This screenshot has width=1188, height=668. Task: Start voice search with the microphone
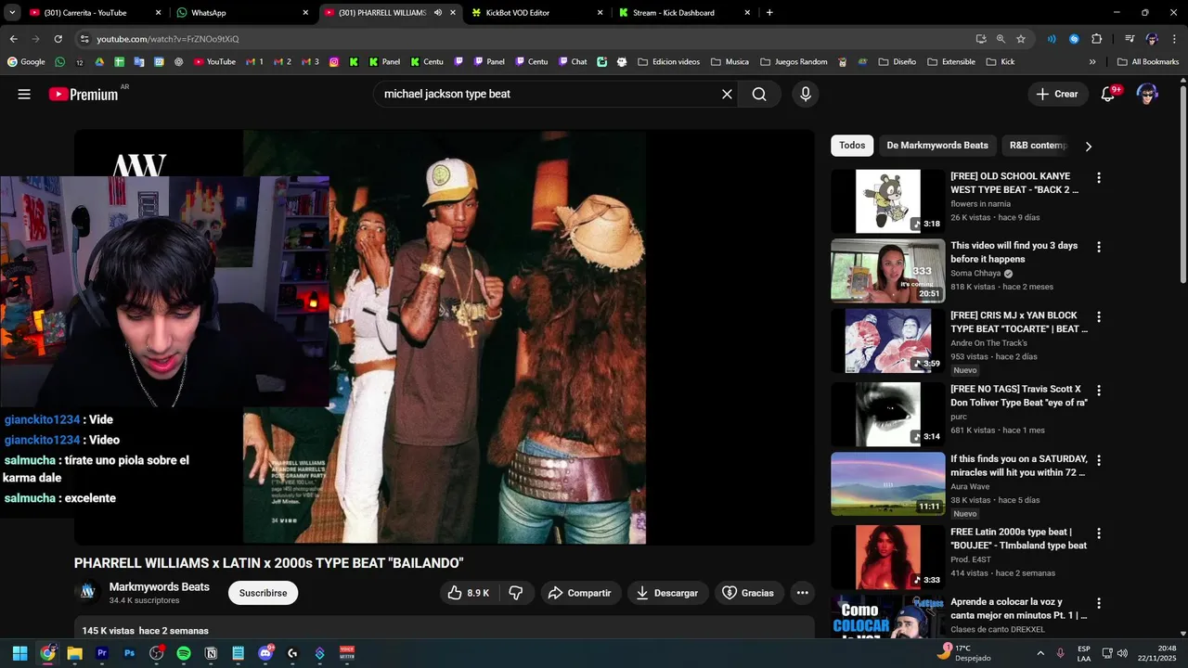[x=805, y=94]
